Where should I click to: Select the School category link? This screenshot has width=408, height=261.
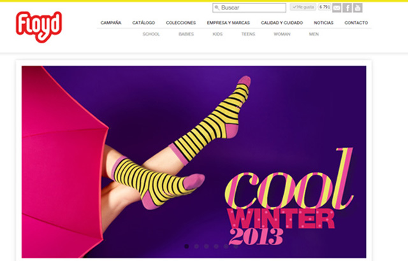[x=151, y=34]
